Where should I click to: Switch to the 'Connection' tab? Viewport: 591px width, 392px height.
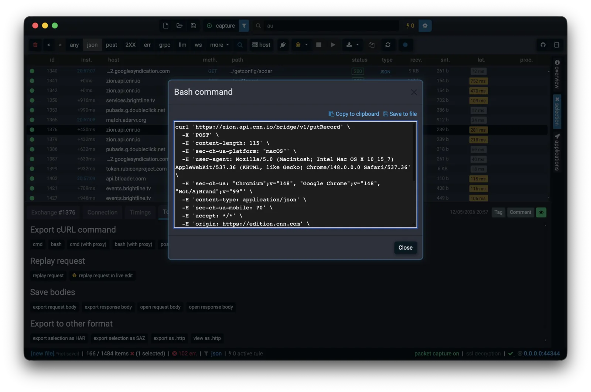(x=102, y=212)
